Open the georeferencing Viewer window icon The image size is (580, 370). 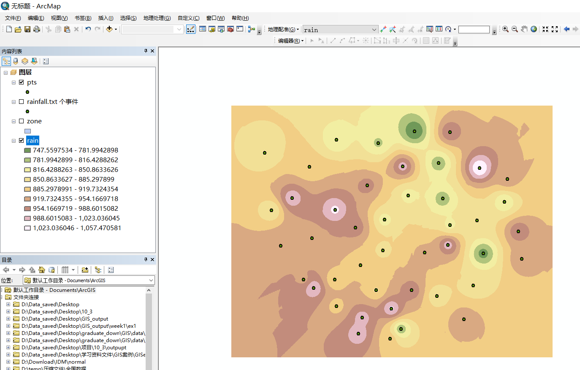pyautogui.click(x=430, y=29)
